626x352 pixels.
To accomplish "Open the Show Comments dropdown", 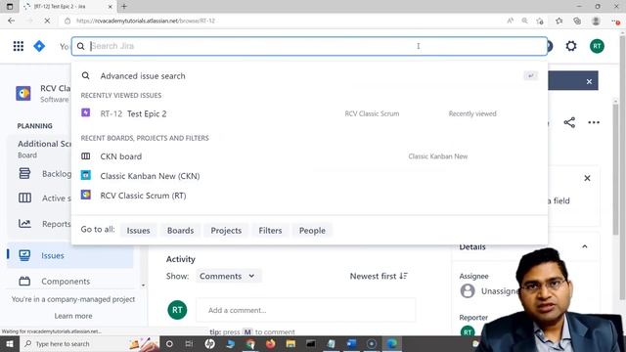I will (228, 276).
